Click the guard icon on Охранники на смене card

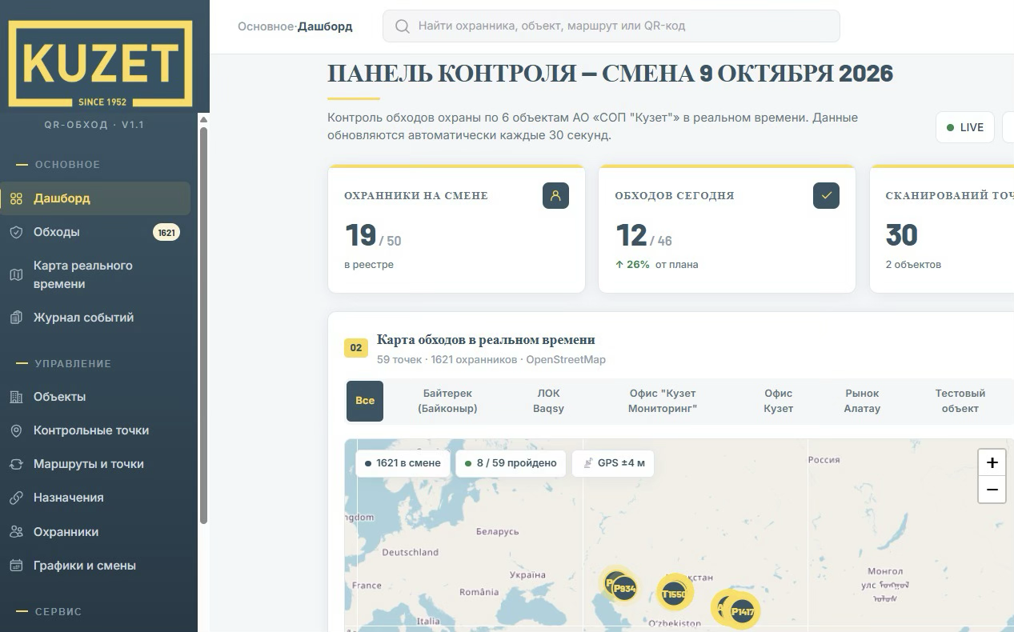click(x=555, y=195)
